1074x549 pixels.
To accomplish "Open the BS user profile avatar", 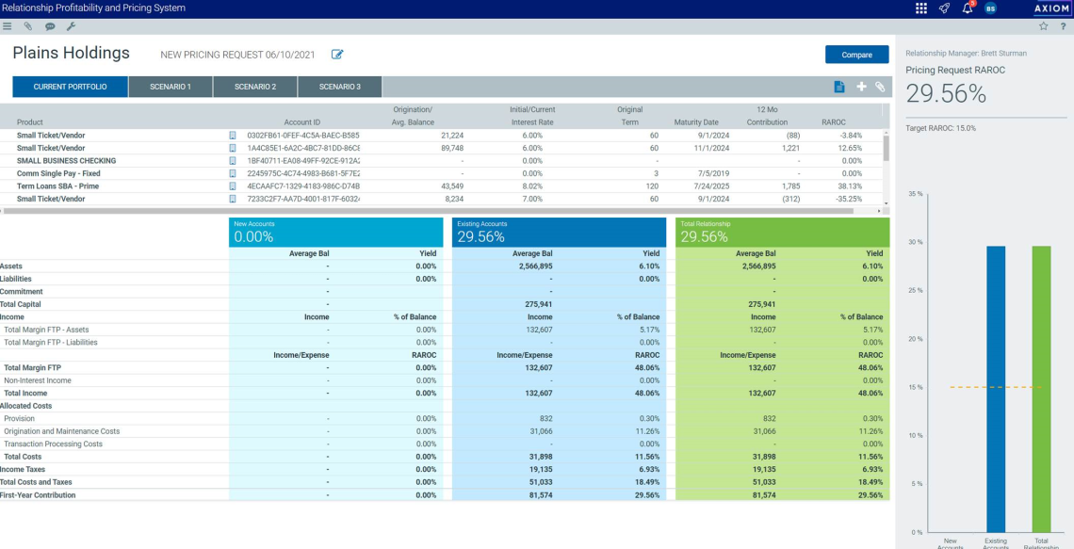I will 990,8.
